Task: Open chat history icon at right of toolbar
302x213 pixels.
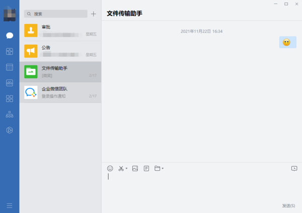Action: coord(294,168)
